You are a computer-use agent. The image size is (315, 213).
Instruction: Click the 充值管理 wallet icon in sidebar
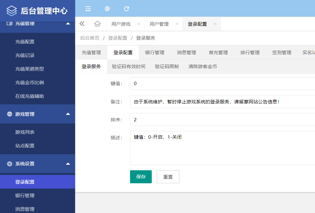pyautogui.click(x=9, y=24)
